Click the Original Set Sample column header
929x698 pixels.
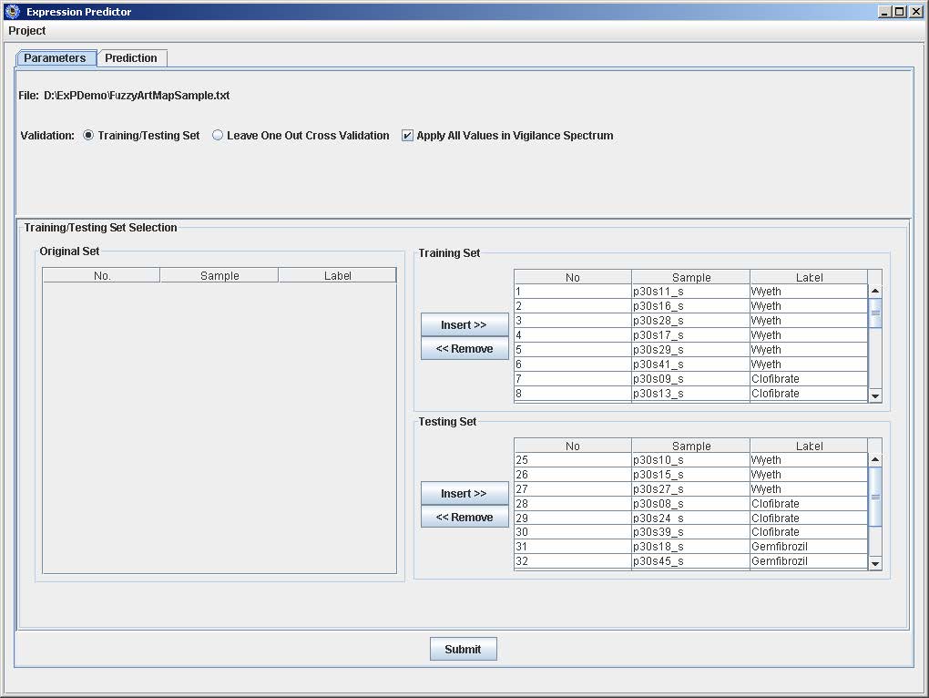pos(219,275)
